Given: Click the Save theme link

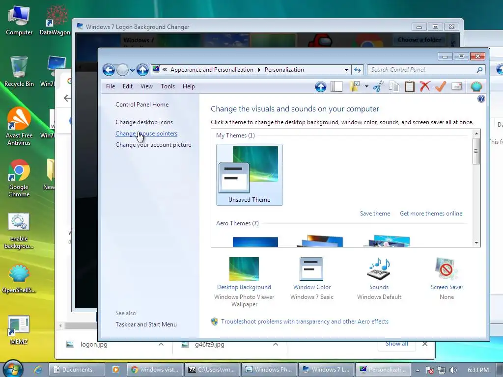Looking at the screenshot, I should tap(375, 214).
